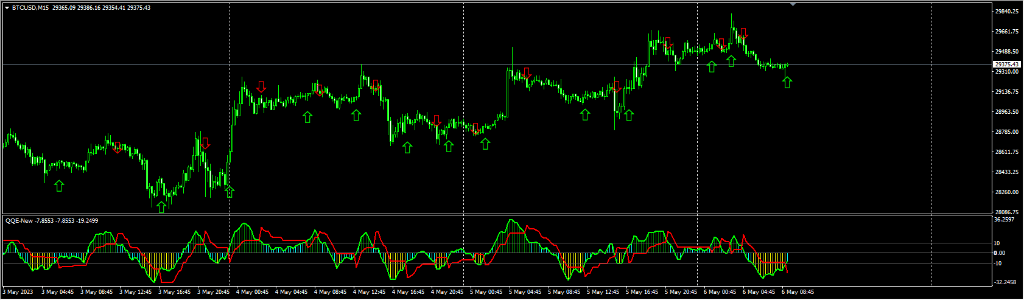
Task: Select first red sell arrow after 4 May surge
Action: (261, 86)
